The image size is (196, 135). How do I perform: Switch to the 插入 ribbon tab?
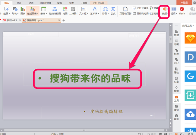coord(7,3)
